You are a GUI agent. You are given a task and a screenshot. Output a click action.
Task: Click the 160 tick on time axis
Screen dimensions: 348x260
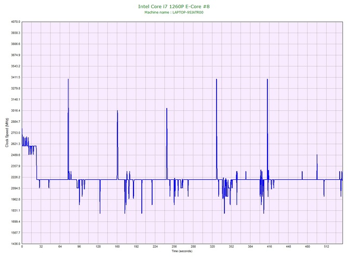point(117,247)
